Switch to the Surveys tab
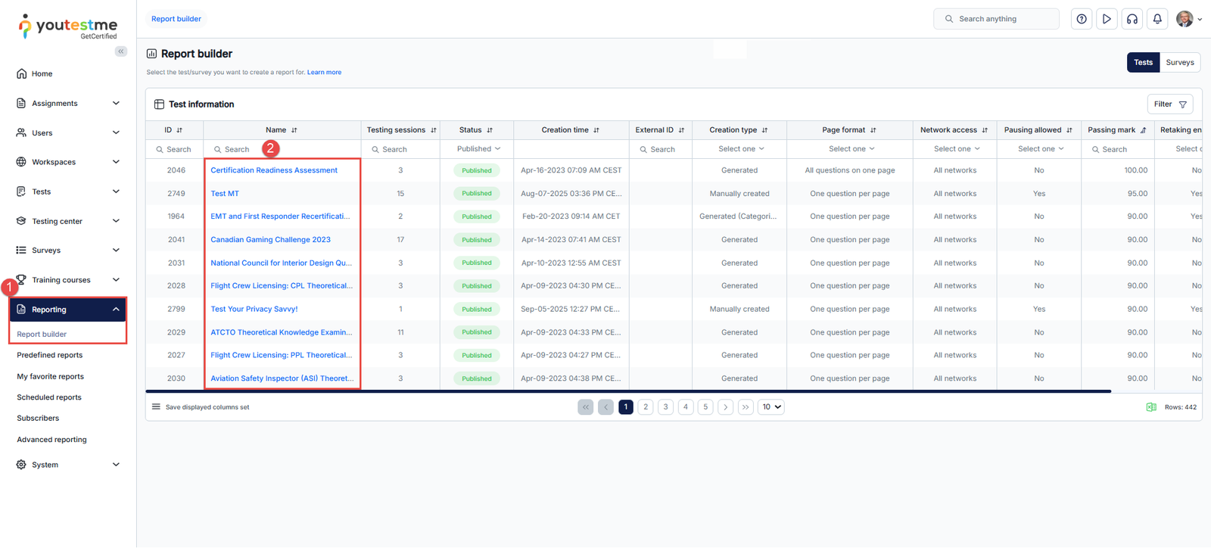The width and height of the screenshot is (1211, 548). pos(1179,63)
